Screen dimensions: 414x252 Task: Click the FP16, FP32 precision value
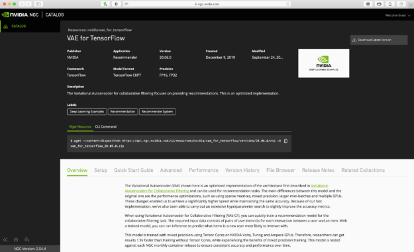(168, 75)
